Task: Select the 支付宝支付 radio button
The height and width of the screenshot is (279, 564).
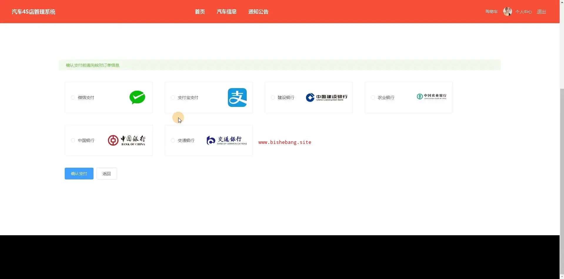Action: (x=173, y=98)
